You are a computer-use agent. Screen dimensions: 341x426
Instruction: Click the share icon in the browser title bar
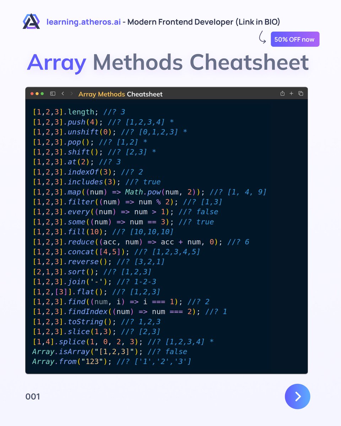coord(282,93)
